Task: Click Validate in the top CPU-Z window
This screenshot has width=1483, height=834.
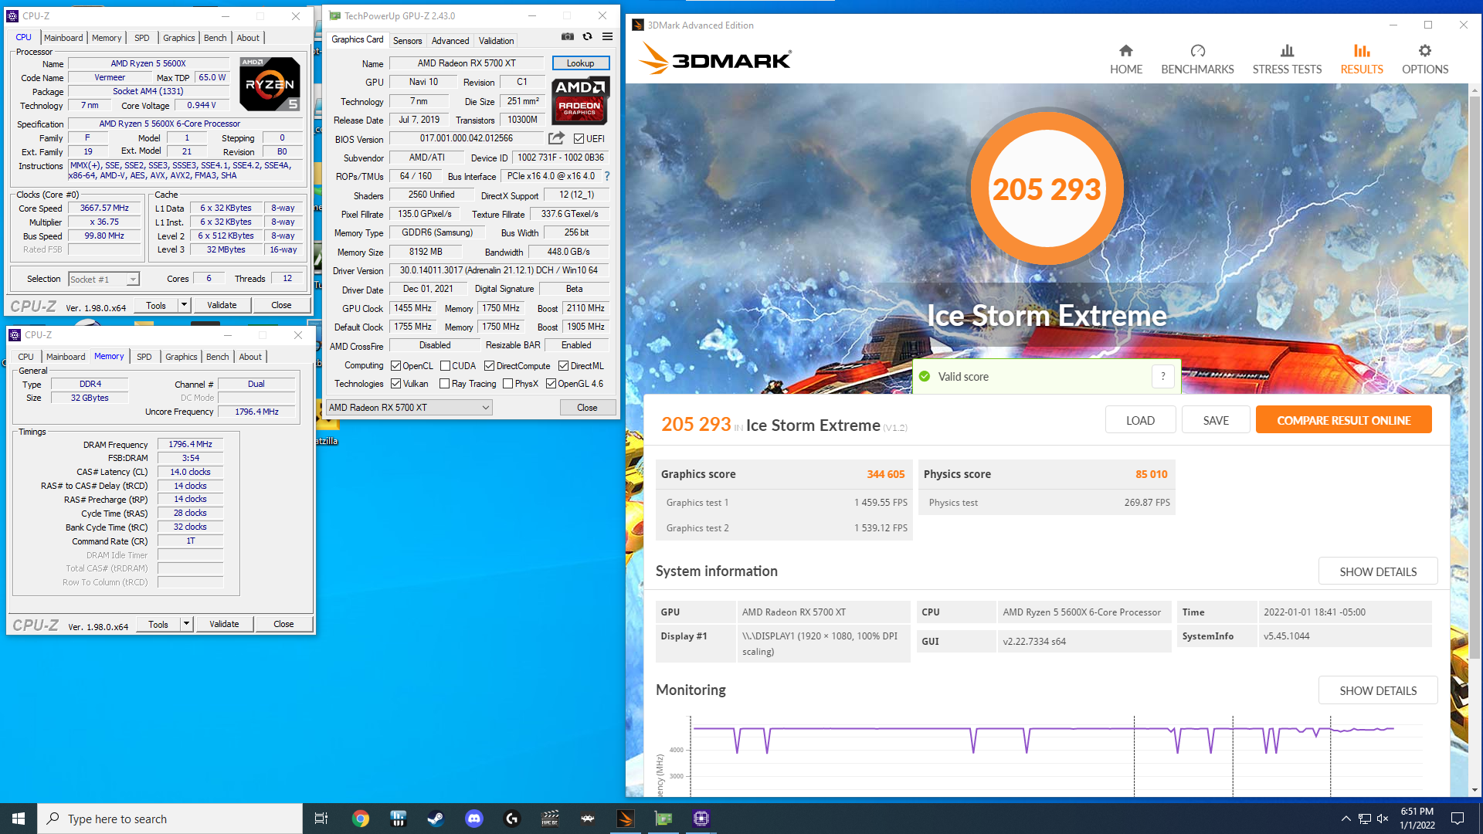Action: pos(222,305)
